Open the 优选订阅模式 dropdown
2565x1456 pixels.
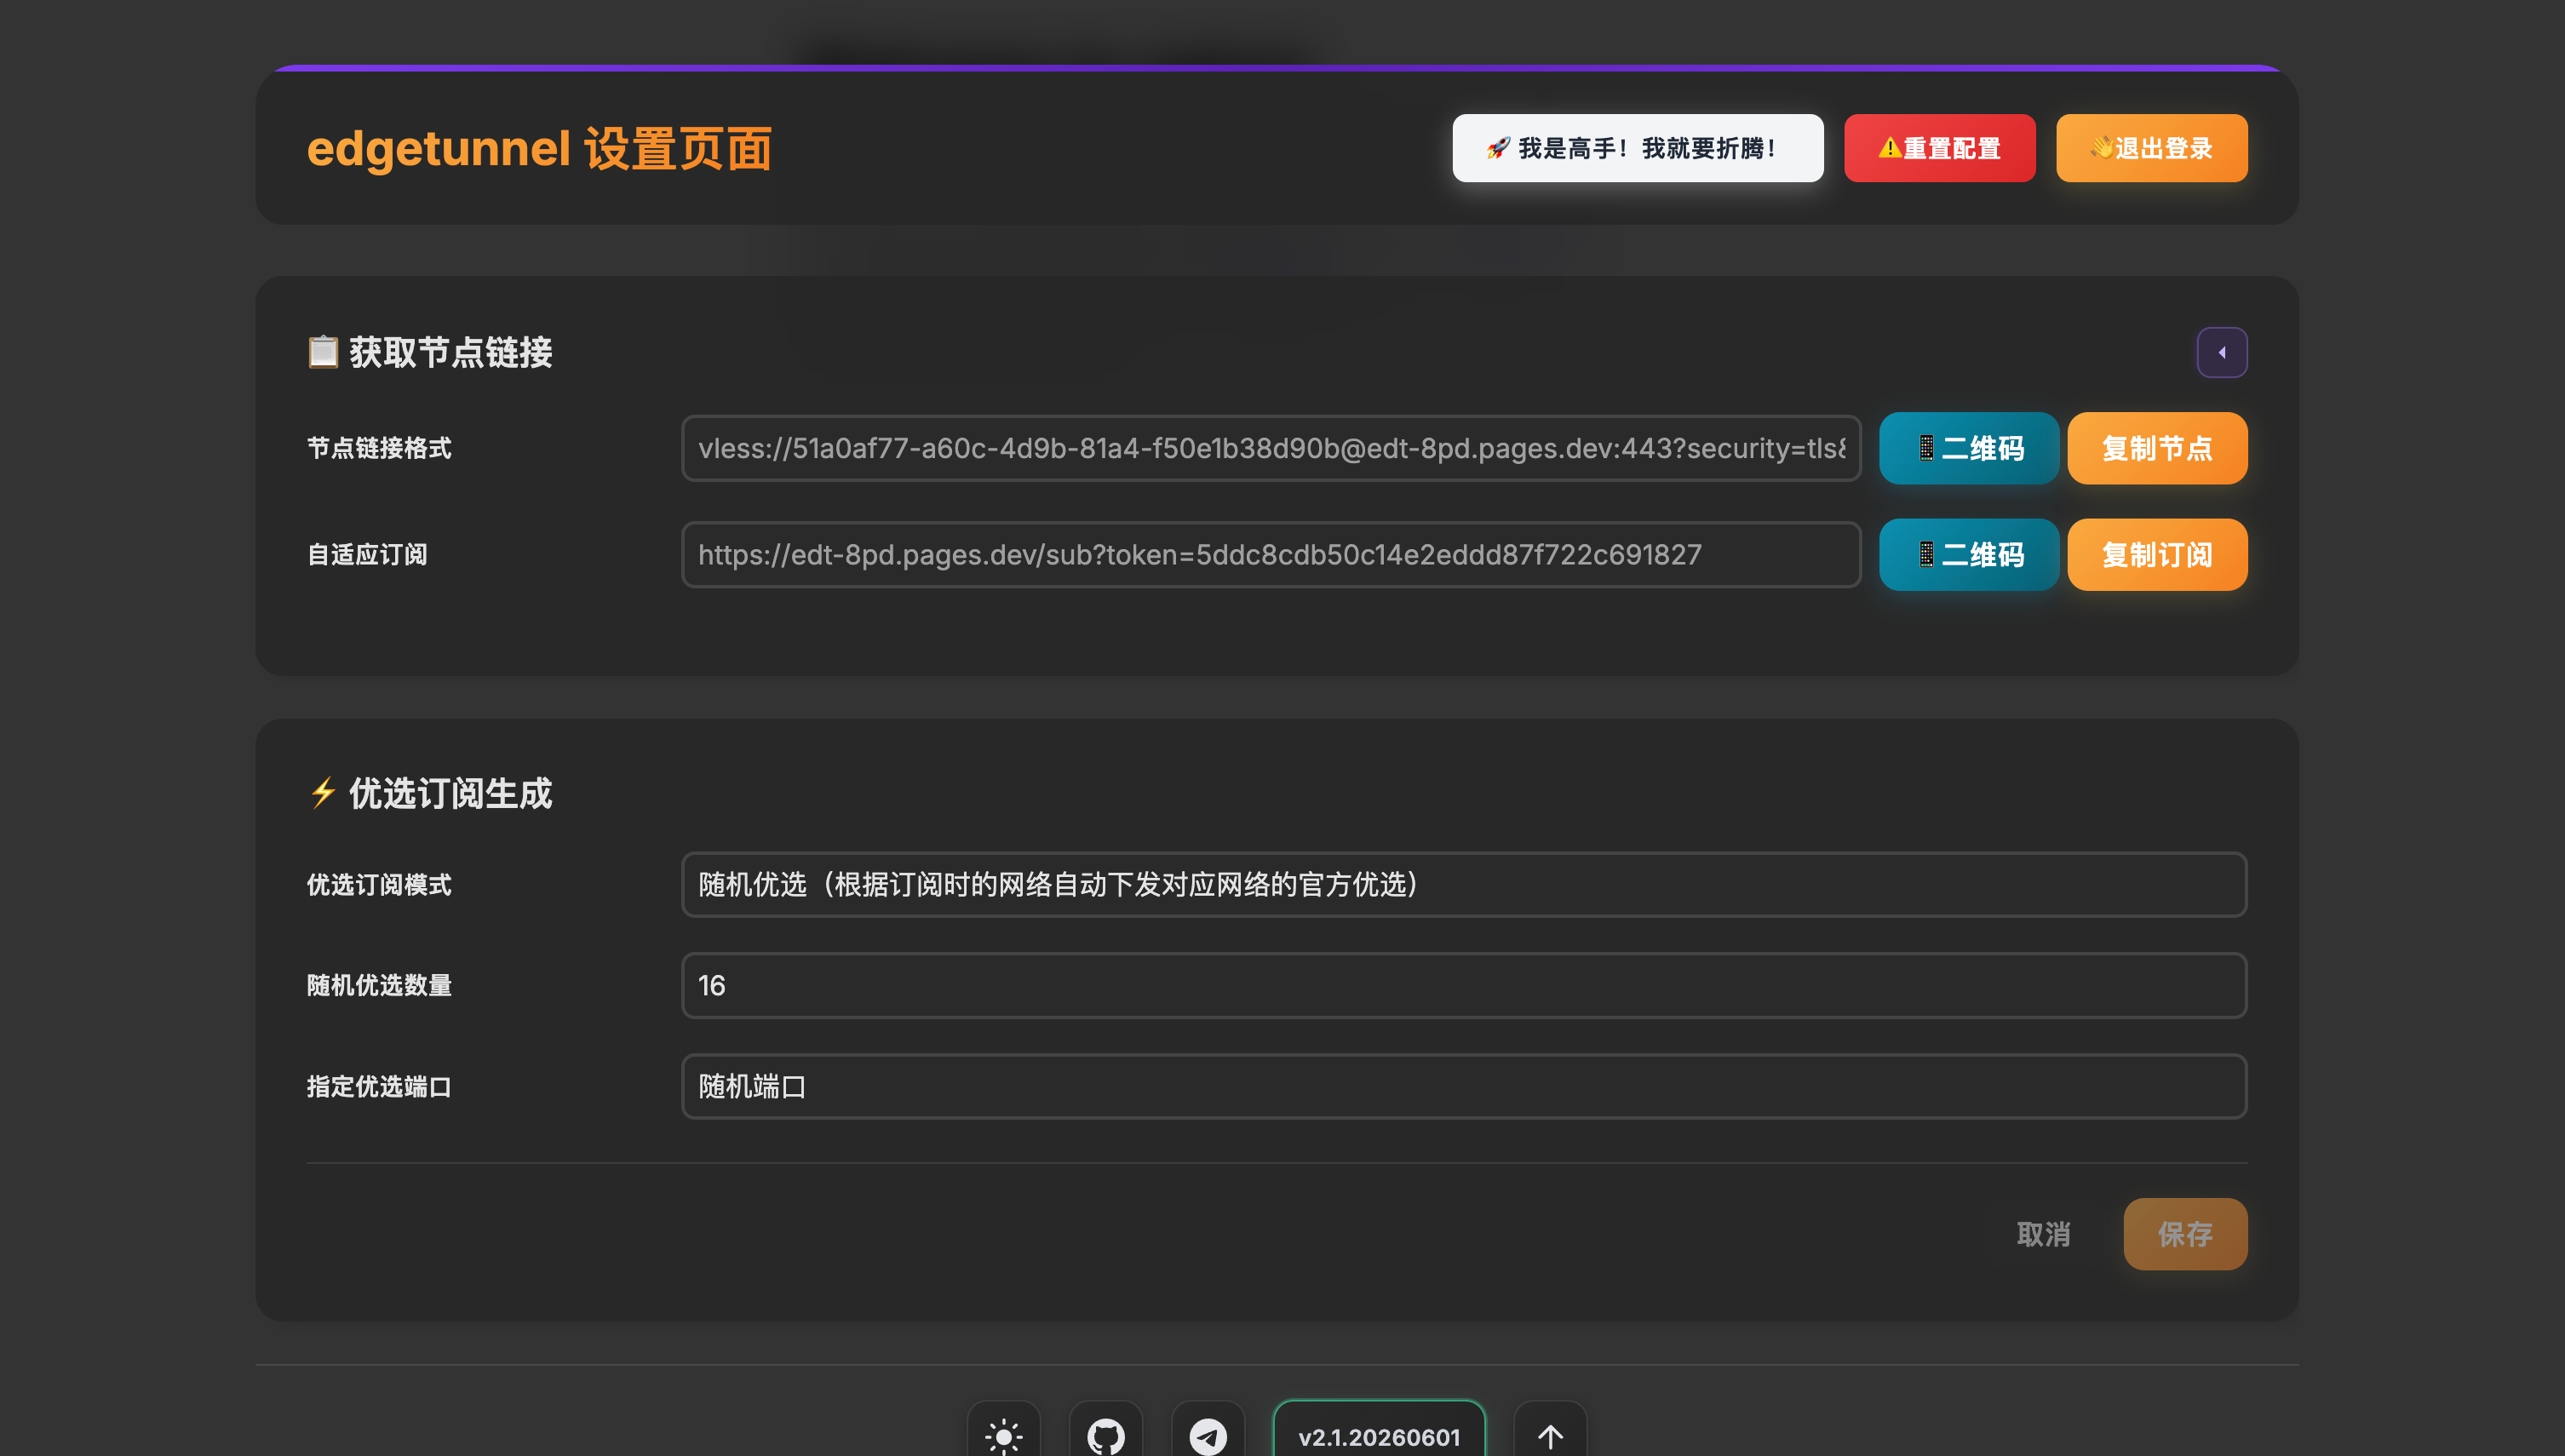[1464, 884]
